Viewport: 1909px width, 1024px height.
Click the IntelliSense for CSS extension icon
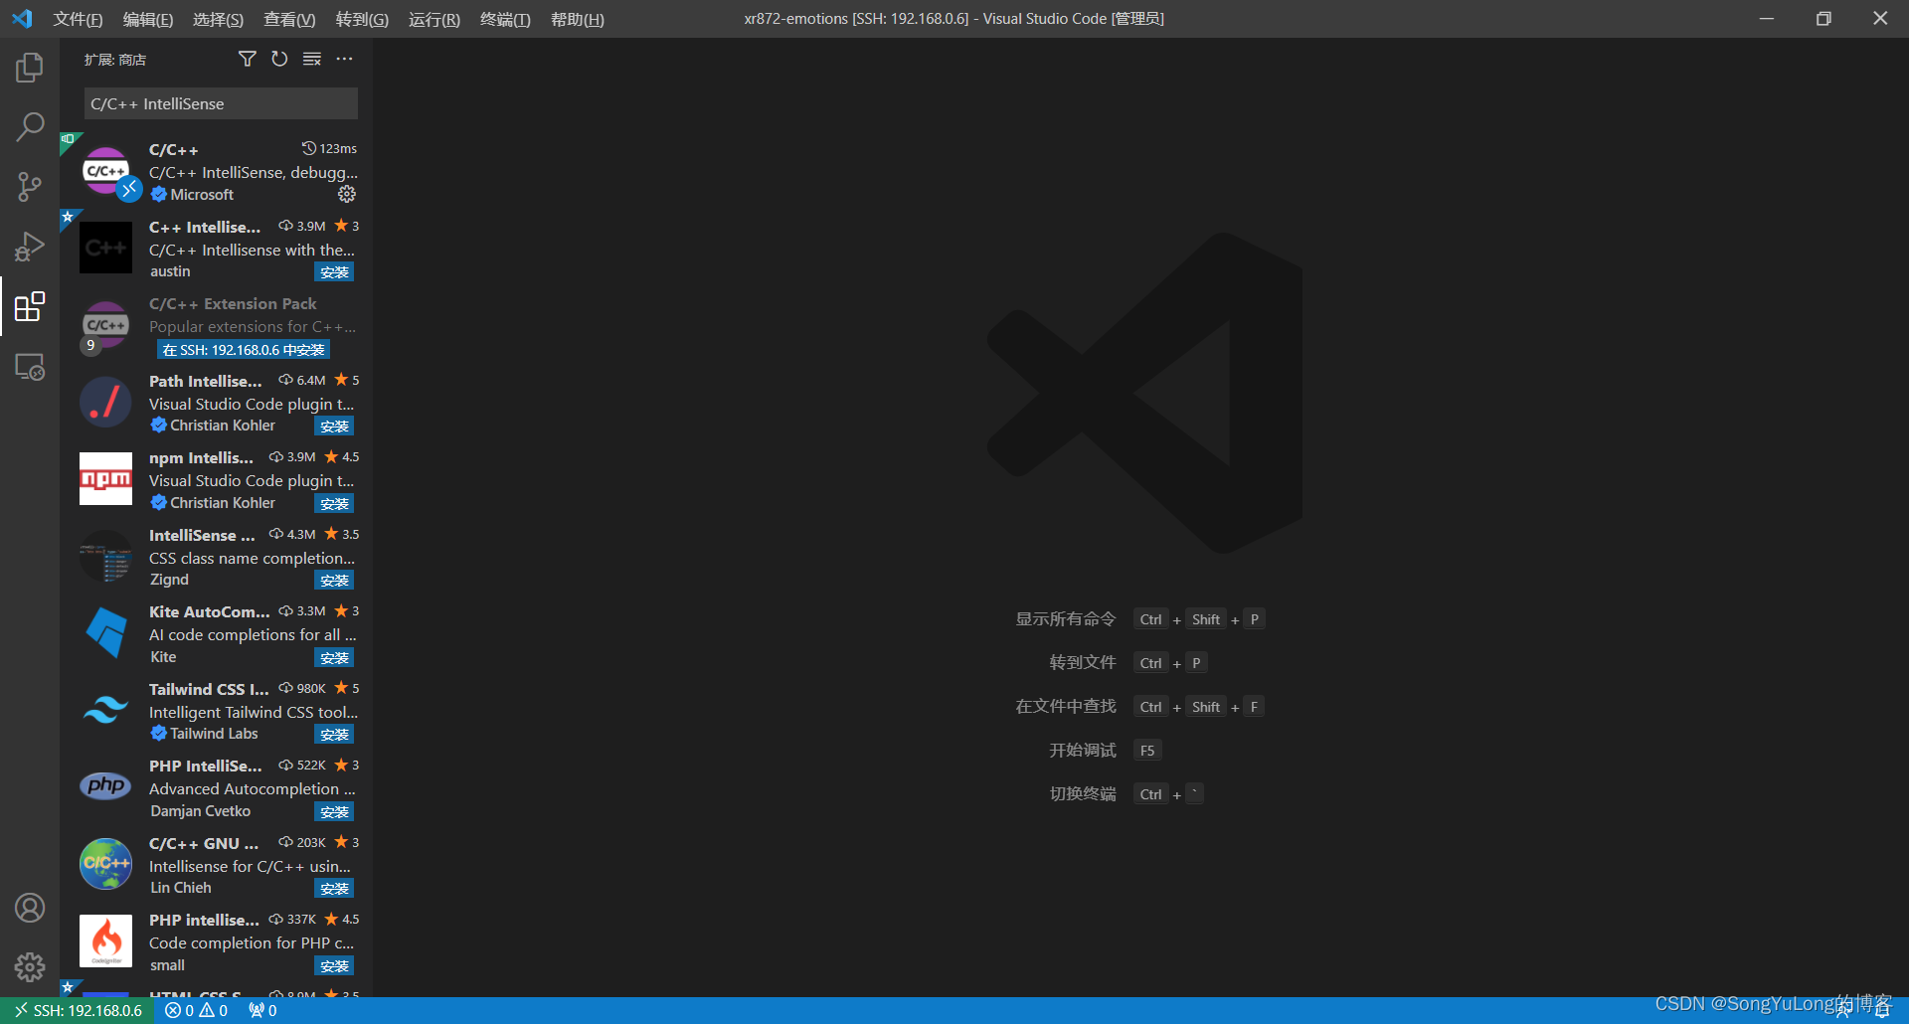[x=106, y=556]
